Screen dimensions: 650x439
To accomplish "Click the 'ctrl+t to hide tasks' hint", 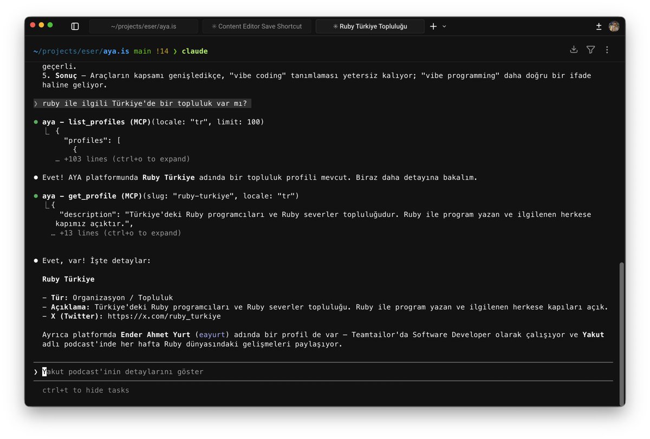I will point(86,390).
